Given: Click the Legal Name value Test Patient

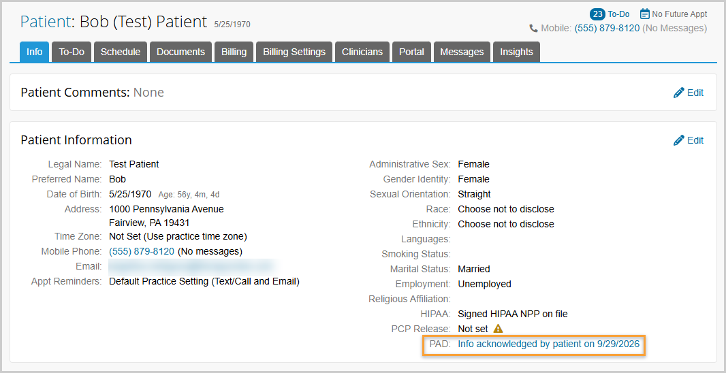Looking at the screenshot, I should click(x=133, y=164).
